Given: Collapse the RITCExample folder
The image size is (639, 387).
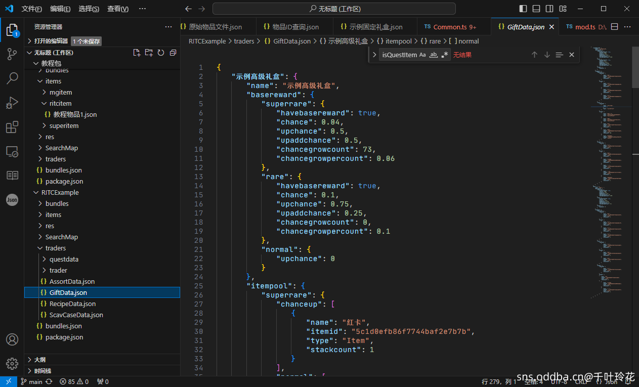Looking at the screenshot, I should (102, 192).
